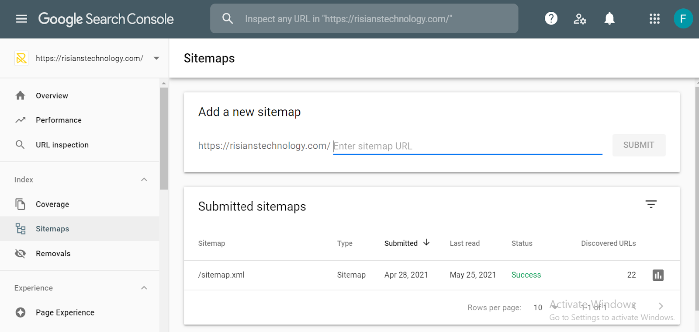This screenshot has width=699, height=332.
Task: Click the Submitted sort-descending arrow
Action: point(426,242)
